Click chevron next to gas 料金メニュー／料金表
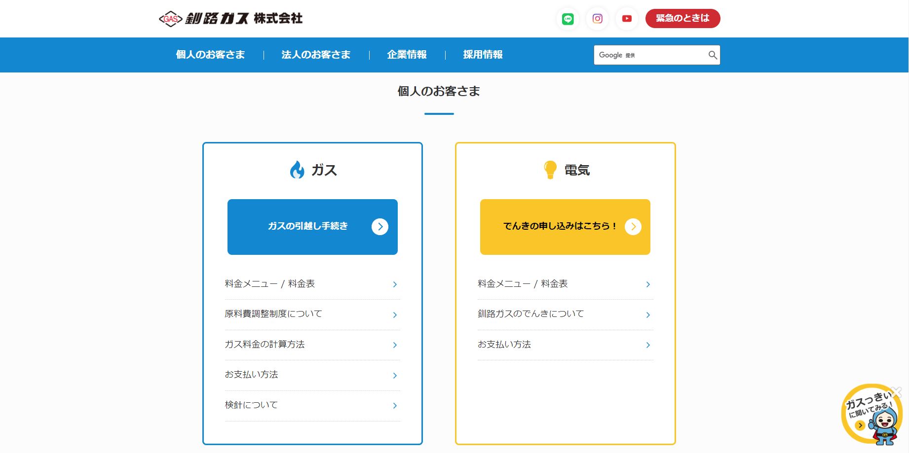 coord(395,284)
